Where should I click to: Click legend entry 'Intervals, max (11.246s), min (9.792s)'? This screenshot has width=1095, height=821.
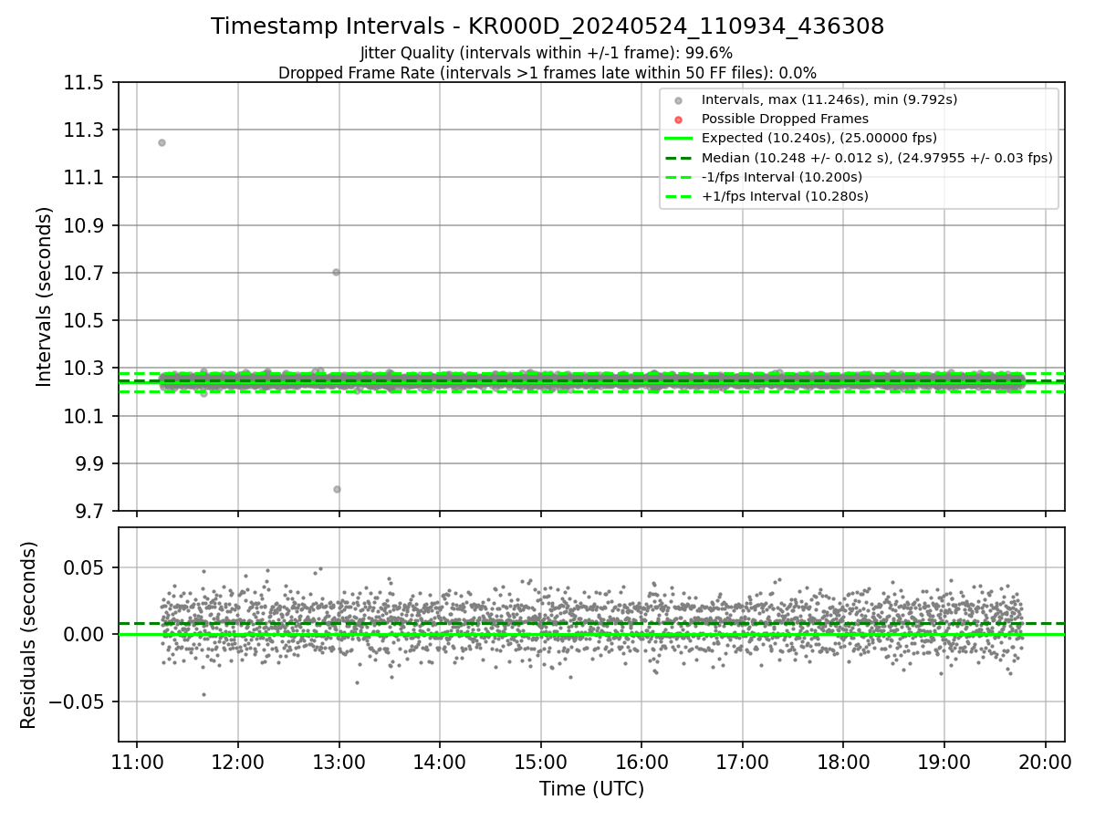click(829, 99)
